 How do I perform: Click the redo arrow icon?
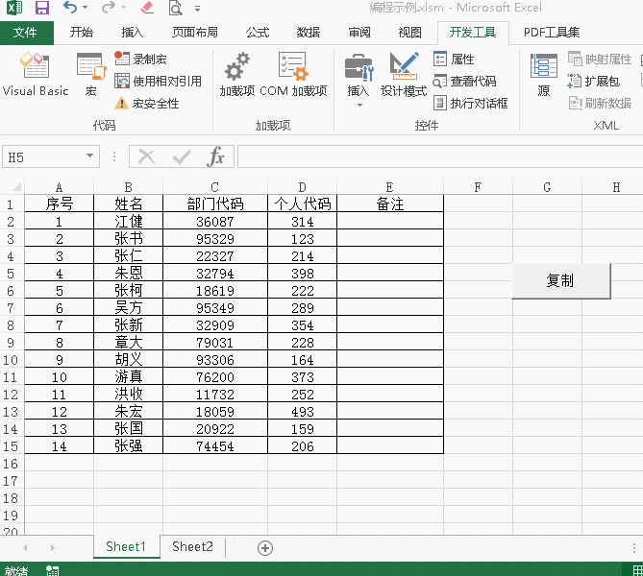coord(108,8)
